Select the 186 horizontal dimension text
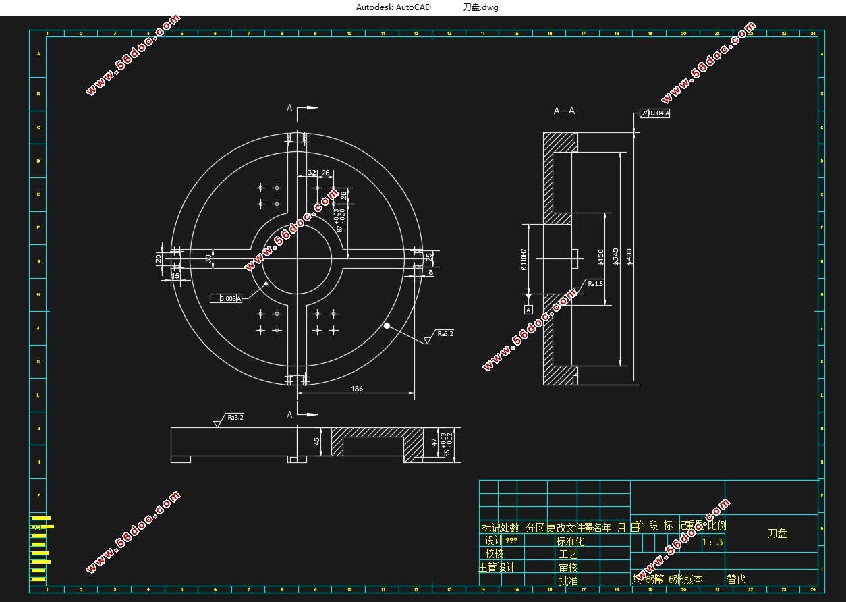The width and height of the screenshot is (846, 602). pos(357,389)
